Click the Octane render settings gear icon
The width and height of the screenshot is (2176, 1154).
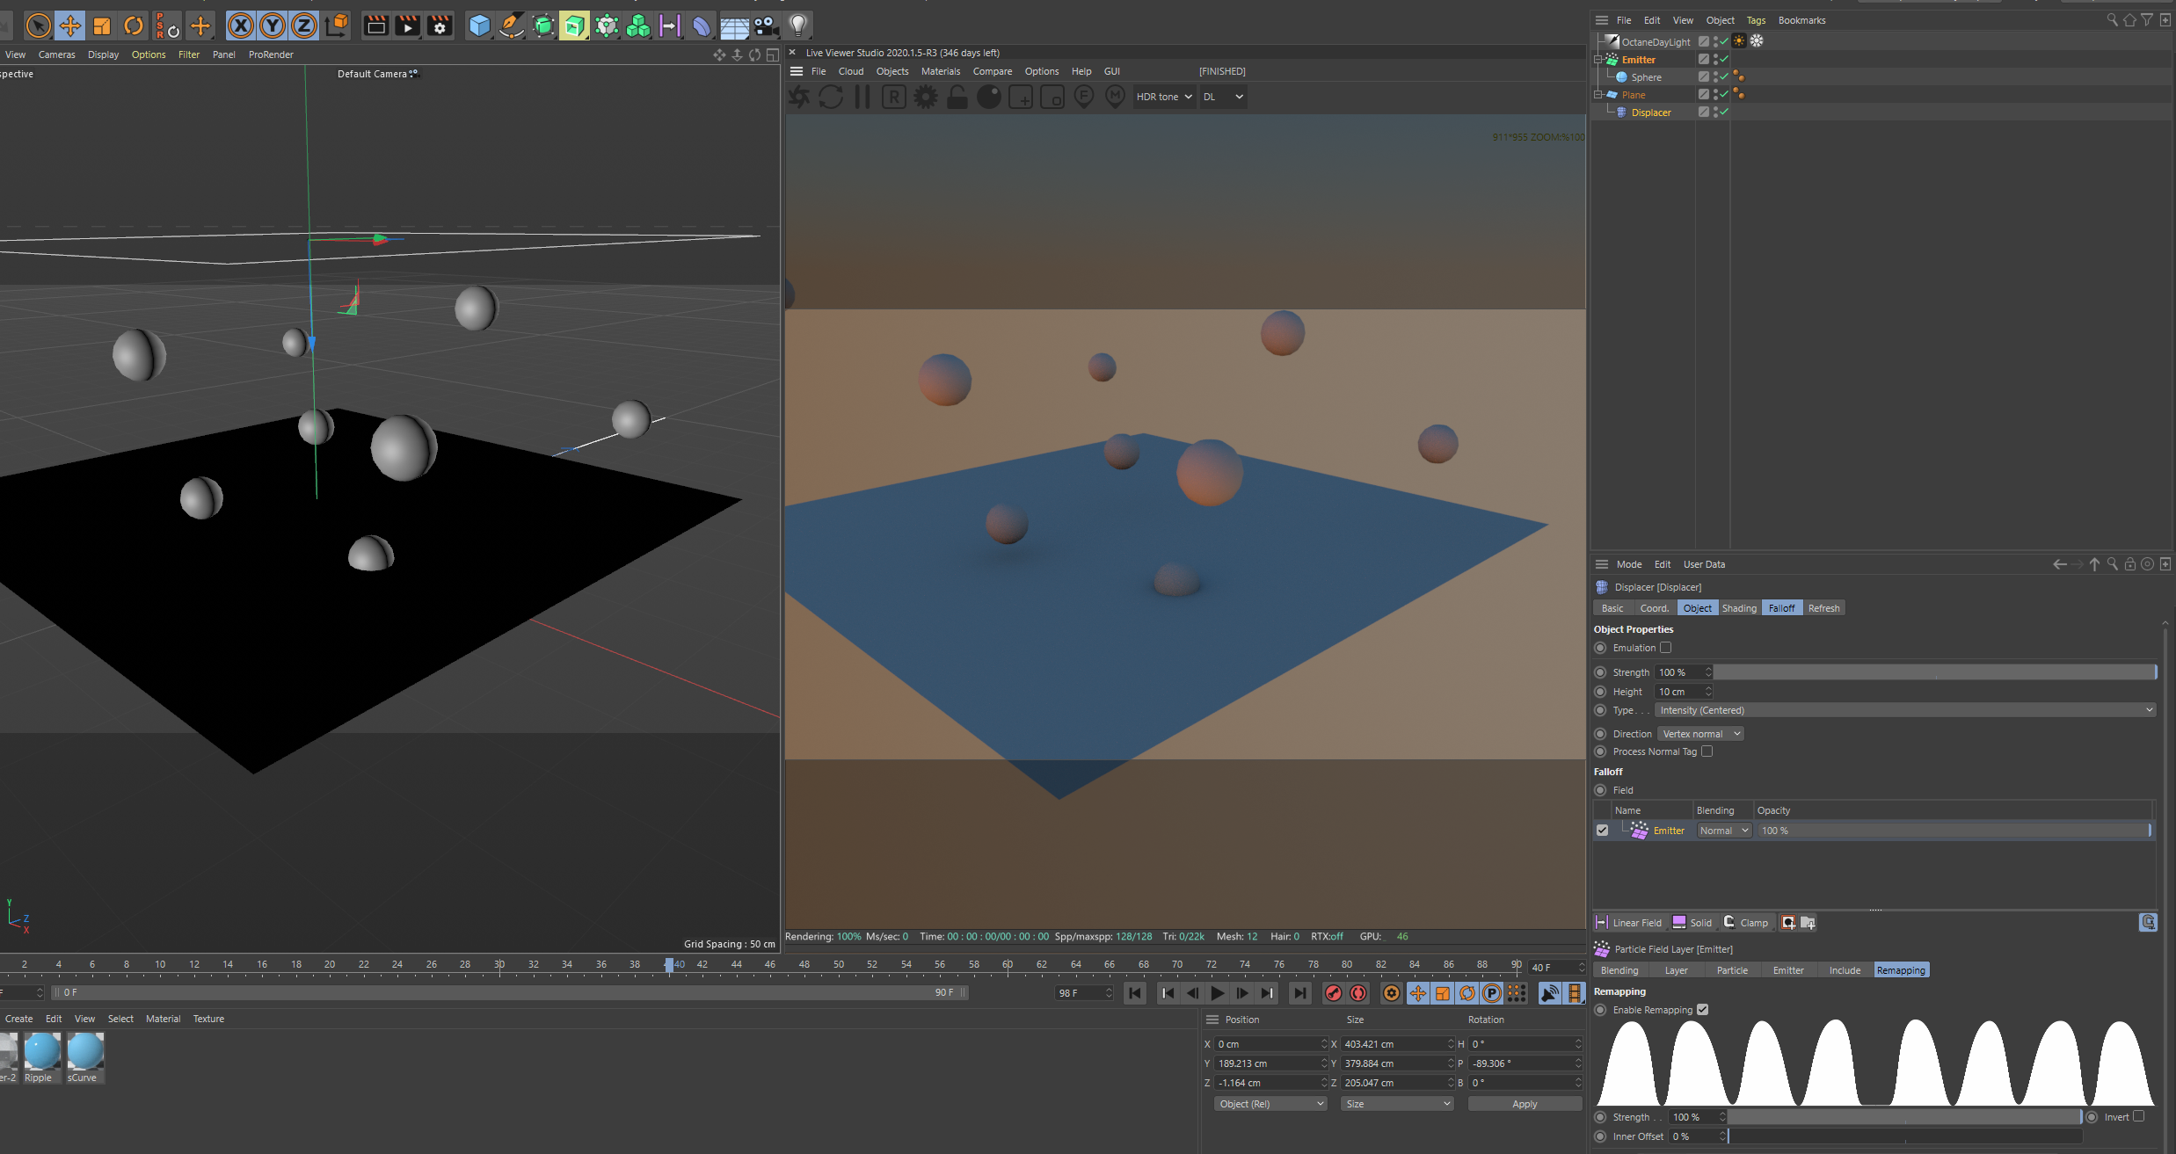(x=926, y=97)
